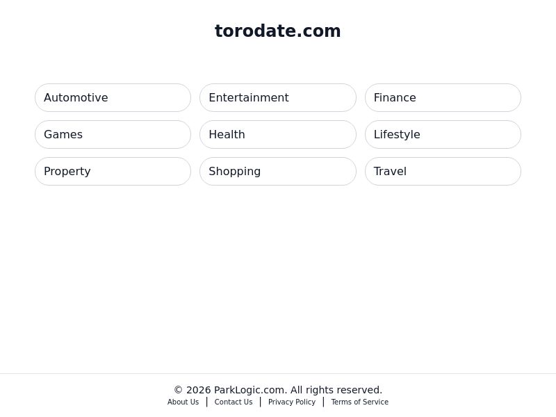
Task: Visit the Contact Us page
Action: pyautogui.click(x=234, y=402)
